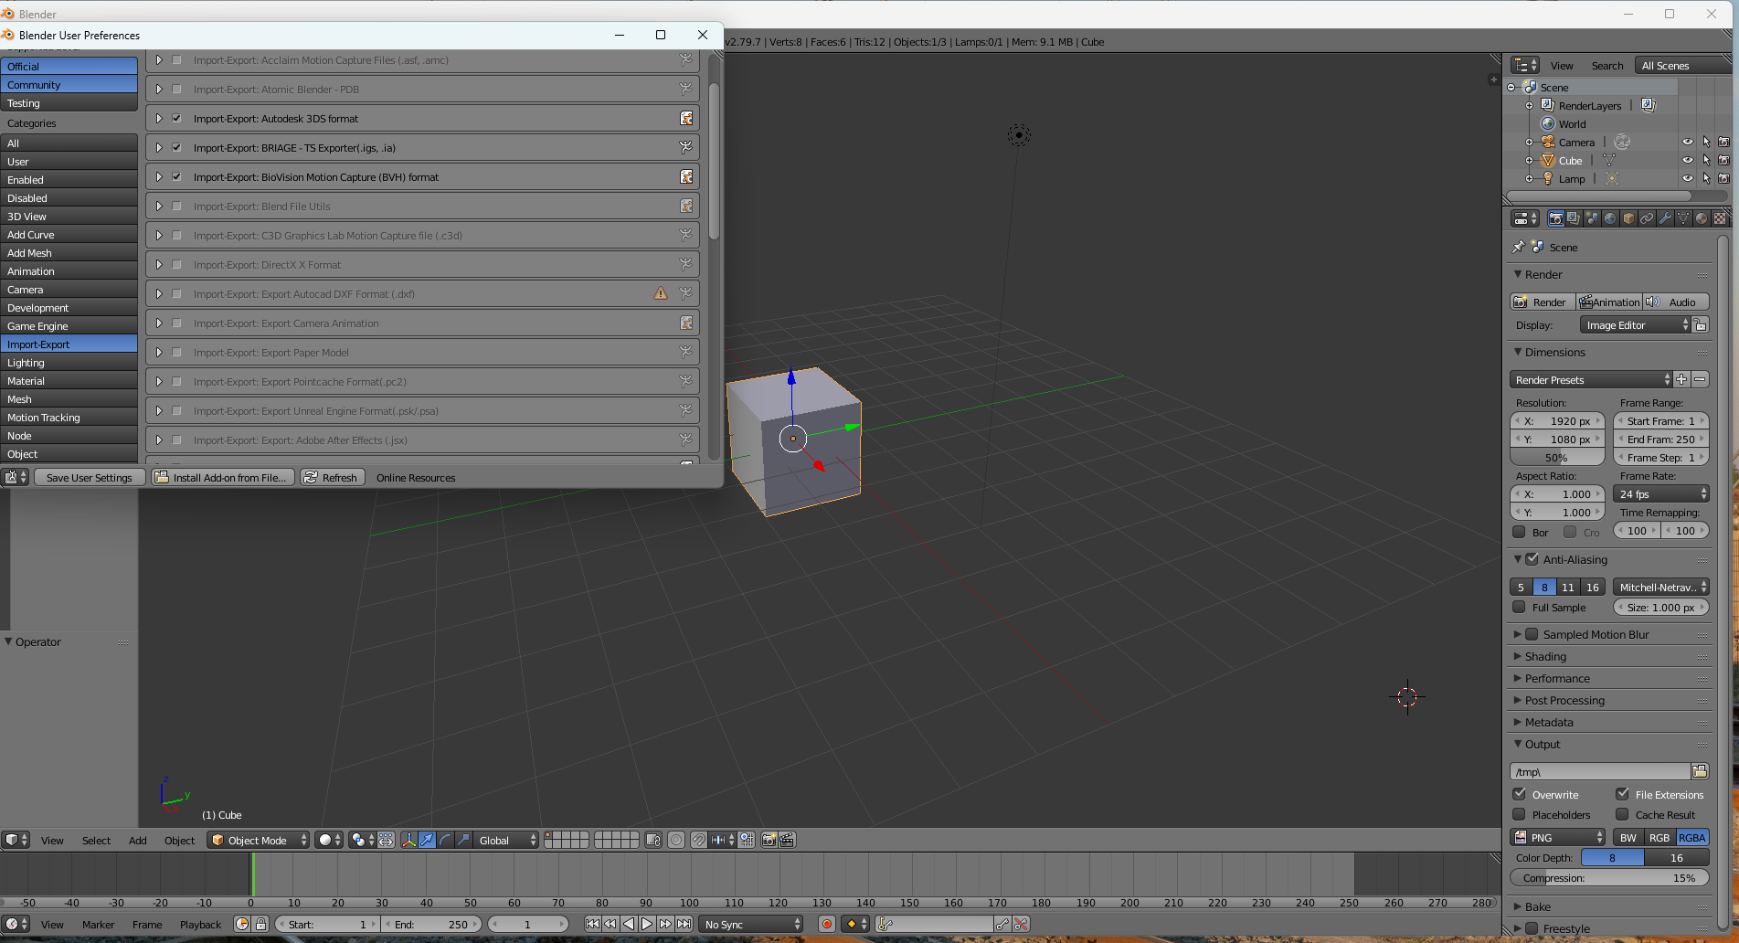Screen dimensions: 1739x943
Task: Enable the DirectX X Format add-on
Action: click(x=176, y=264)
